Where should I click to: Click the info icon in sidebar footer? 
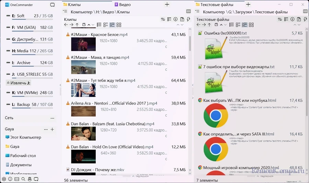pos(10,179)
